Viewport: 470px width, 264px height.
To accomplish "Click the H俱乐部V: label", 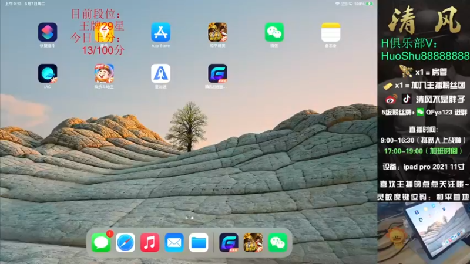I will (x=409, y=43).
